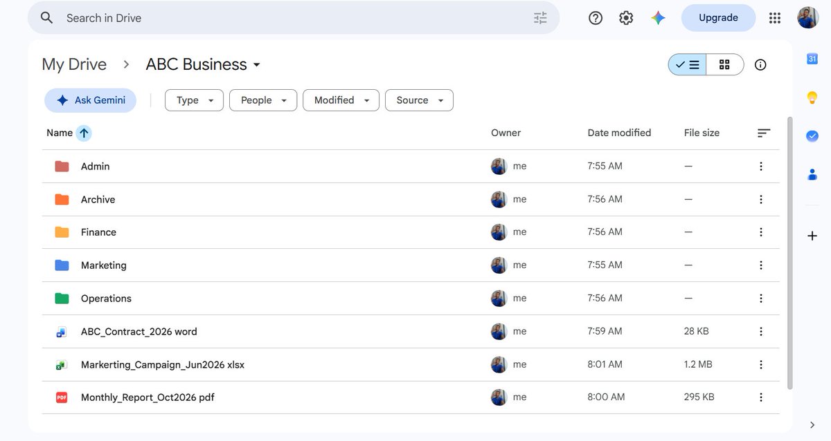Click the search magnifier icon

pyautogui.click(x=46, y=18)
